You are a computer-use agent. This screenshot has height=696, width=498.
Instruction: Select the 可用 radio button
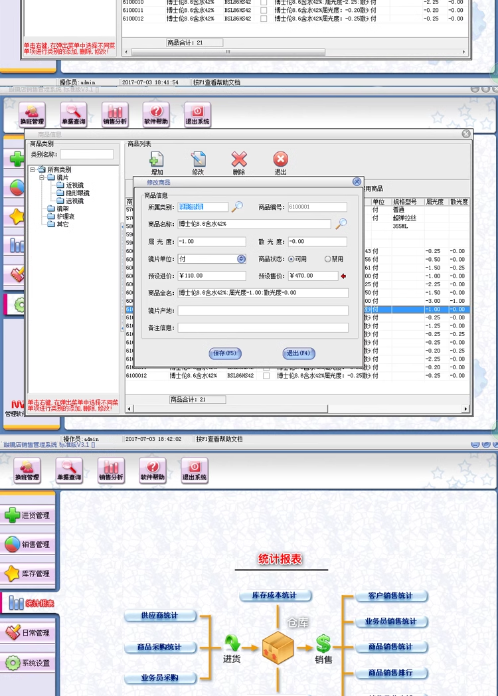pos(291,259)
